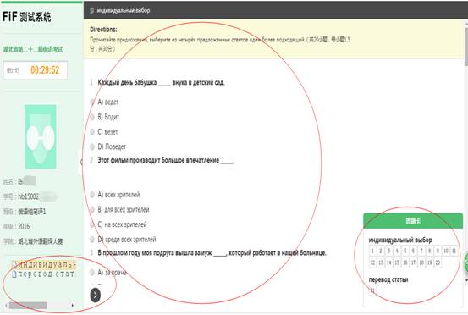Select answer A) ведет for question 1

pos(92,102)
